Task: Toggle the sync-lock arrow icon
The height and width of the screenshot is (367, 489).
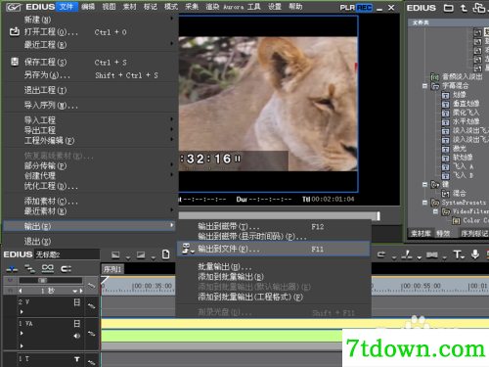Action: tap(67, 269)
